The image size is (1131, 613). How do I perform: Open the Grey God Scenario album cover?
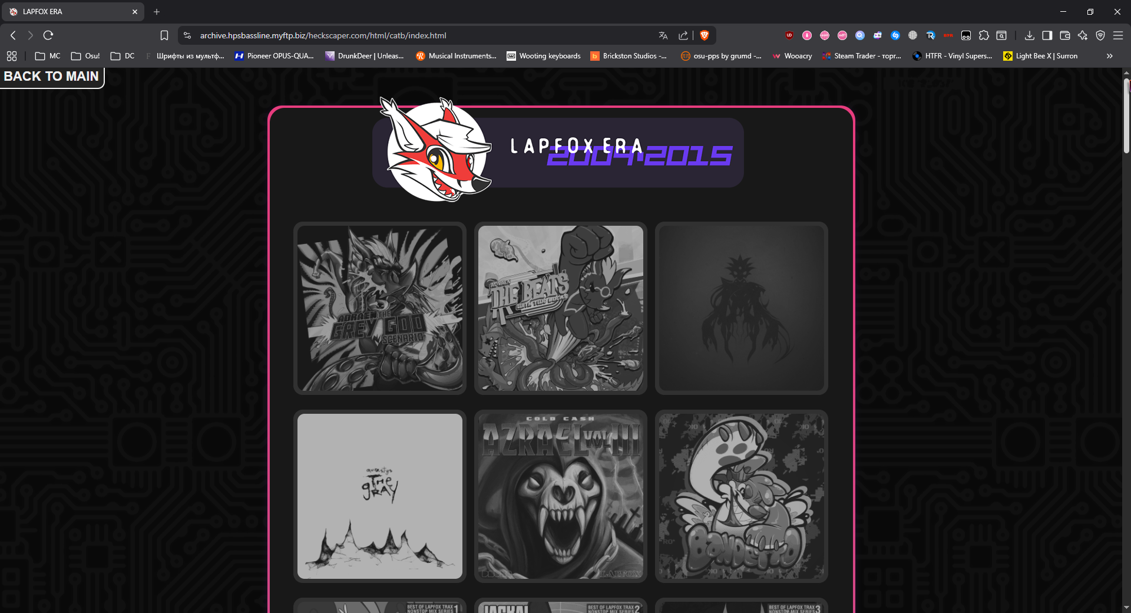[x=380, y=308]
